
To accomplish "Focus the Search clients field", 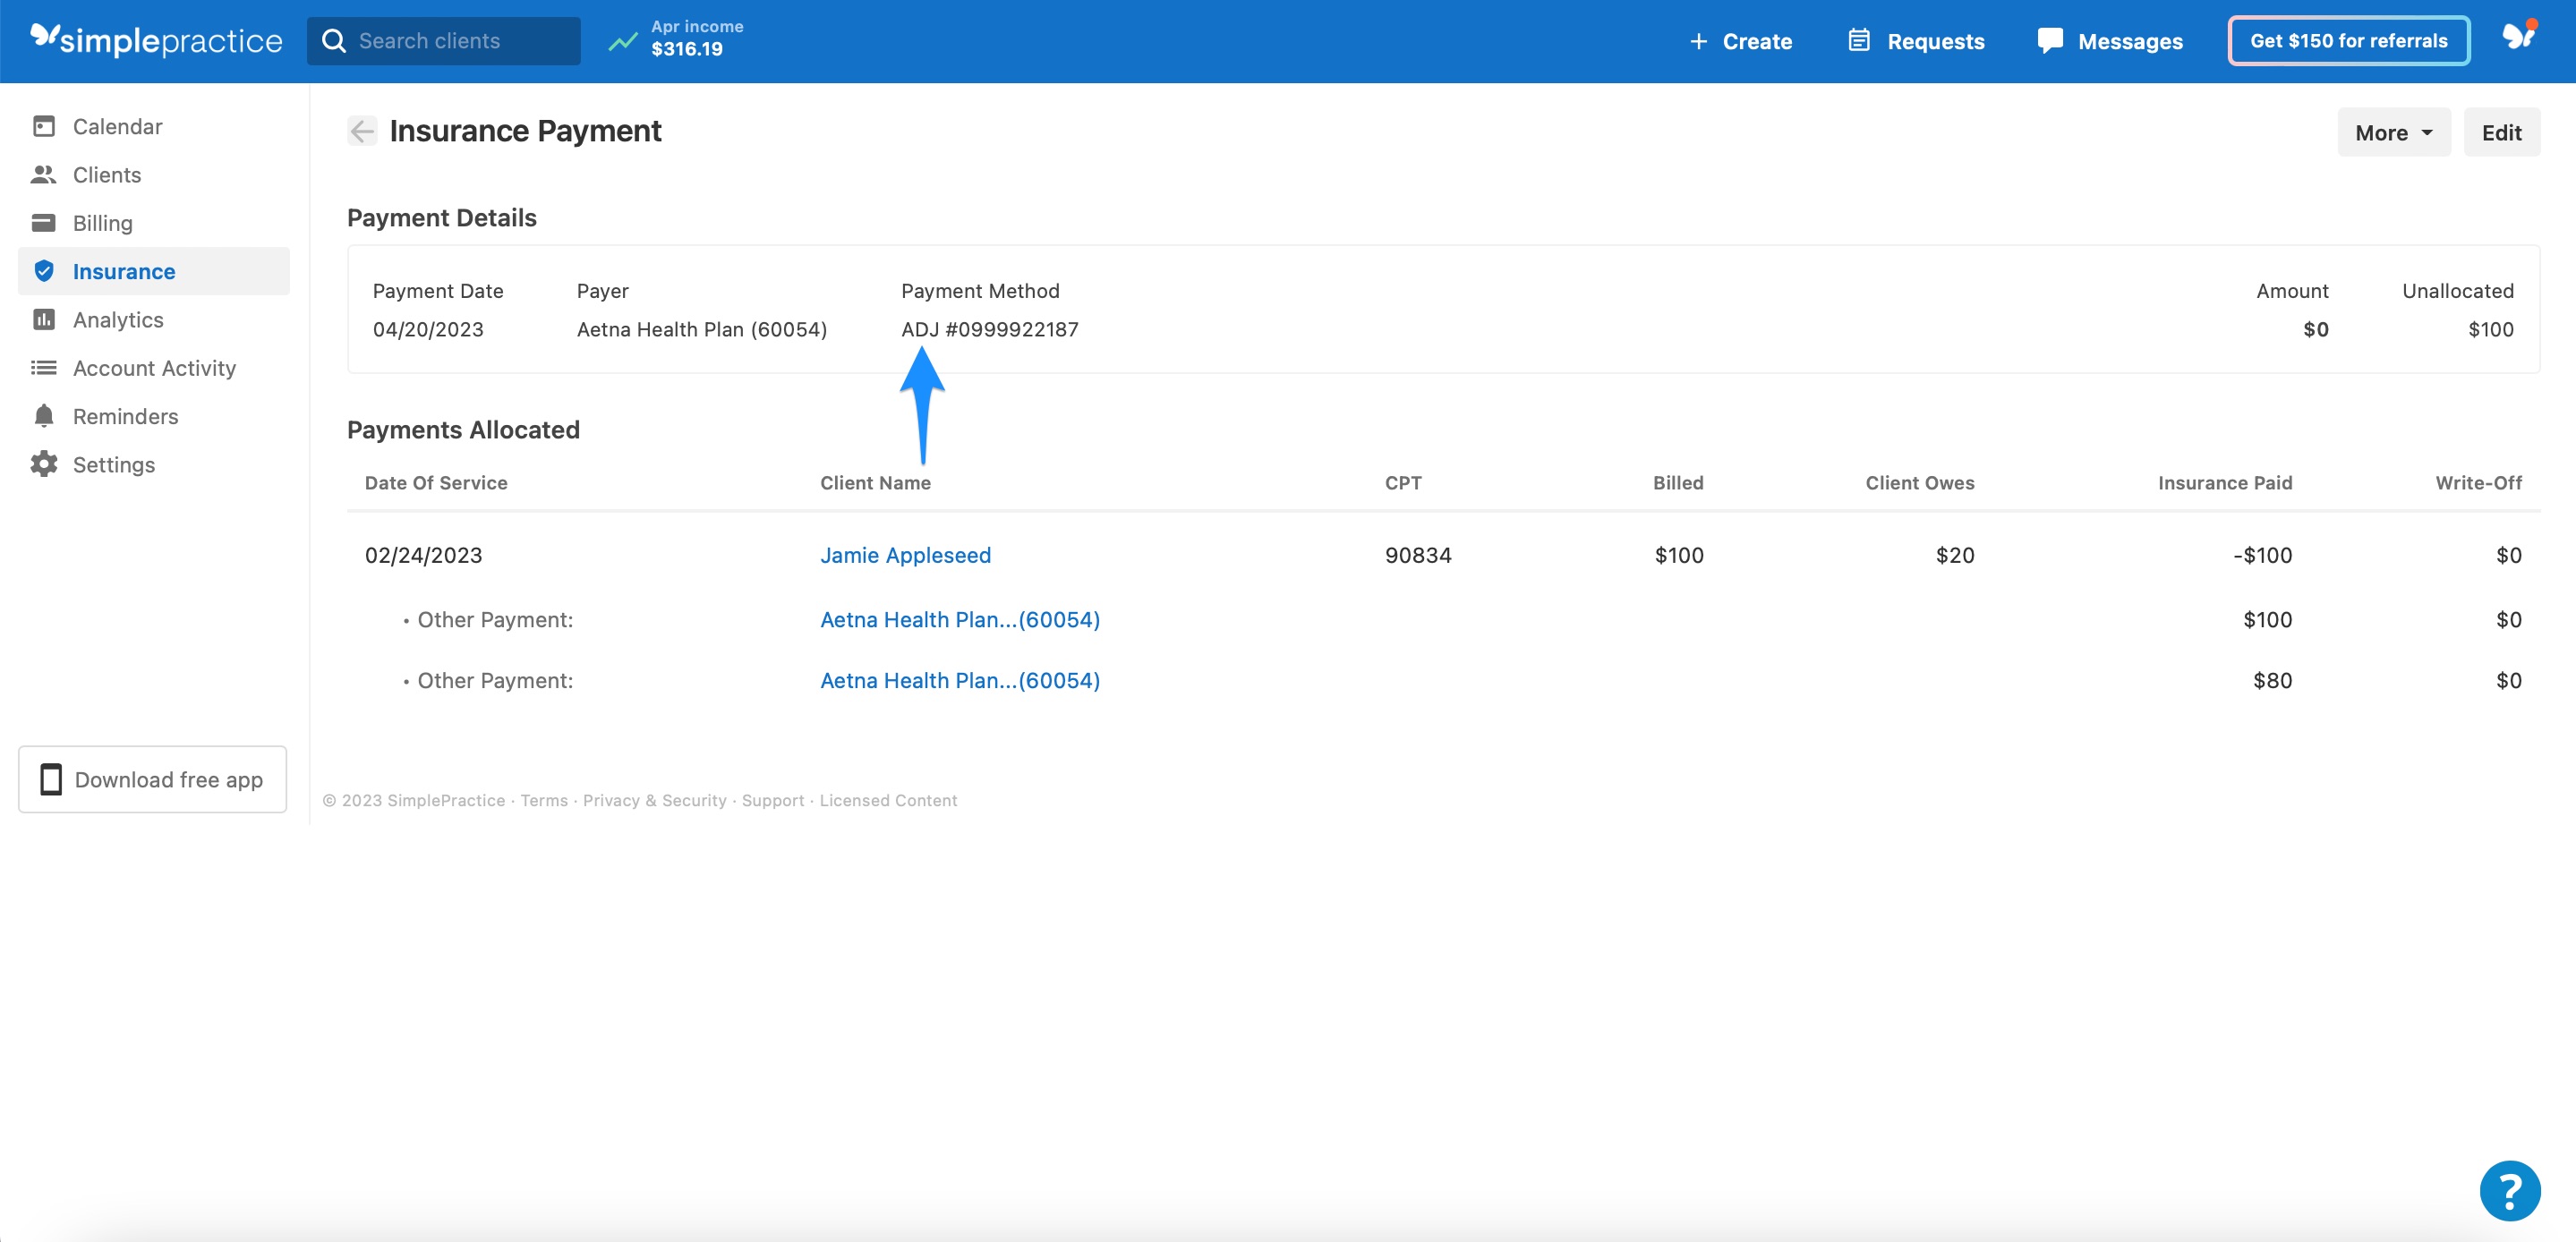I will pyautogui.click(x=443, y=41).
